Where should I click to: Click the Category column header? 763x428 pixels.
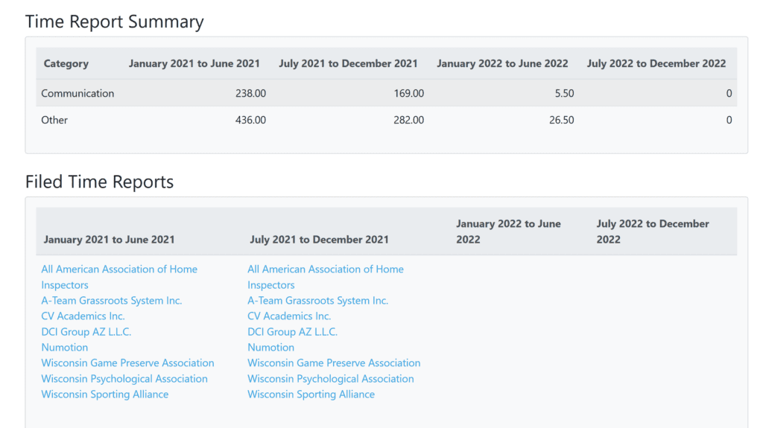tap(66, 64)
